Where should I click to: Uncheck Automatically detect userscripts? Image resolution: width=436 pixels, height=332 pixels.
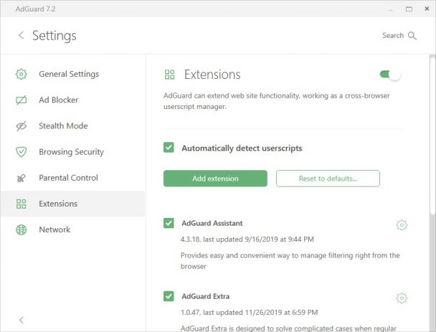(169, 148)
